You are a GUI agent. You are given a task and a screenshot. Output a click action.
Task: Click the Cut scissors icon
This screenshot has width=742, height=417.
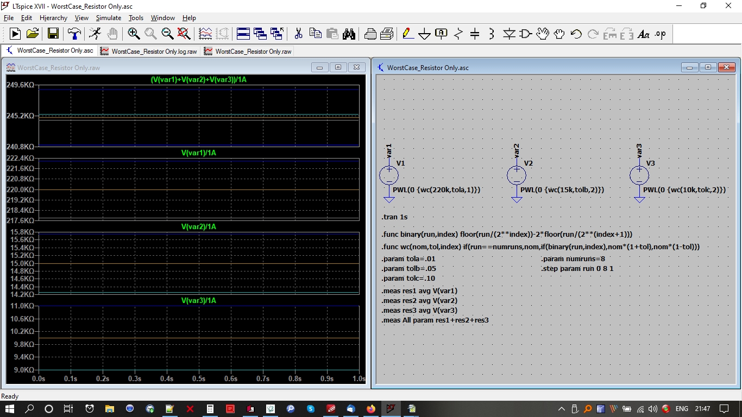(298, 34)
